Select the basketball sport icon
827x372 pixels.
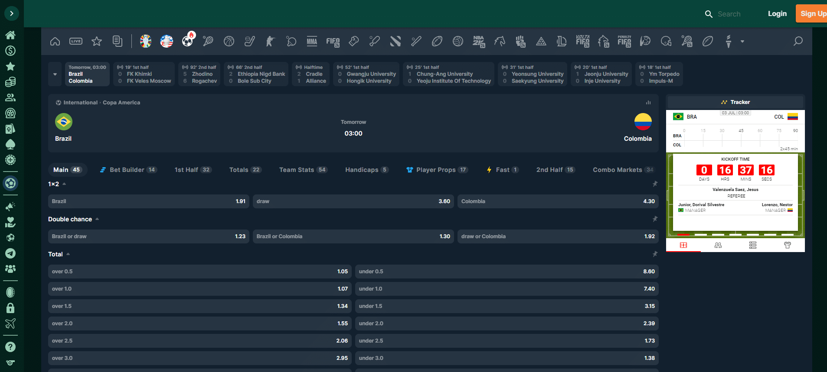(229, 41)
